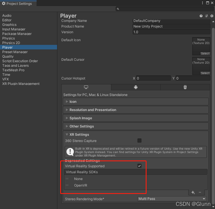
Task: Open the Player help documentation icon
Action: [201, 16]
